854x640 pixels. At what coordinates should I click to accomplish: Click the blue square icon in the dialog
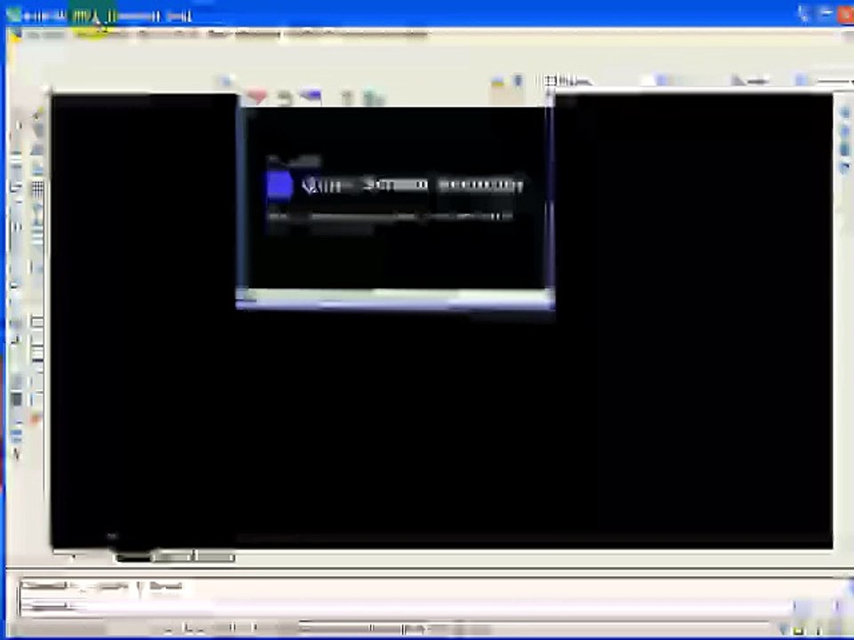click(279, 185)
